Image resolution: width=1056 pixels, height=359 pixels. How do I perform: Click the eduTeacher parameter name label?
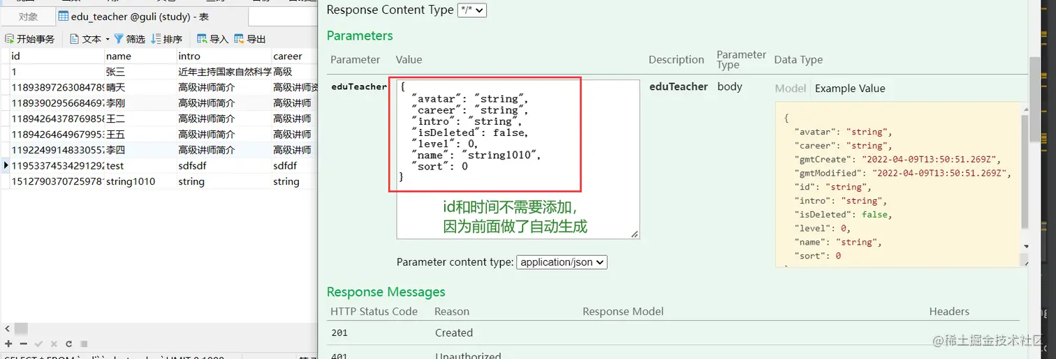(x=359, y=86)
